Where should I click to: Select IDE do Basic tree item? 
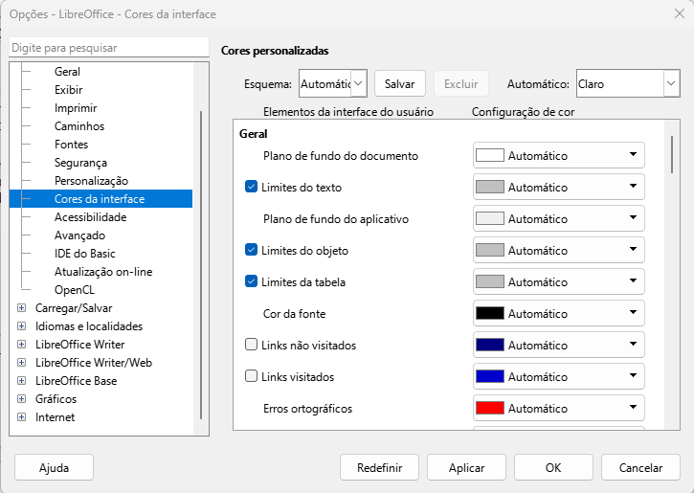pyautogui.click(x=85, y=253)
